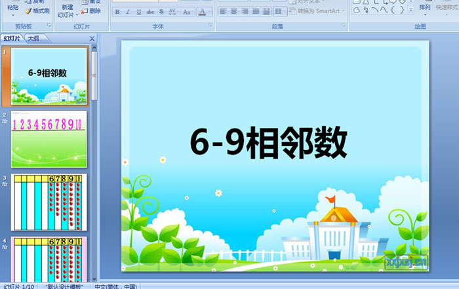Click the thumbnail pane scrollbar thumb

(x=94, y=76)
